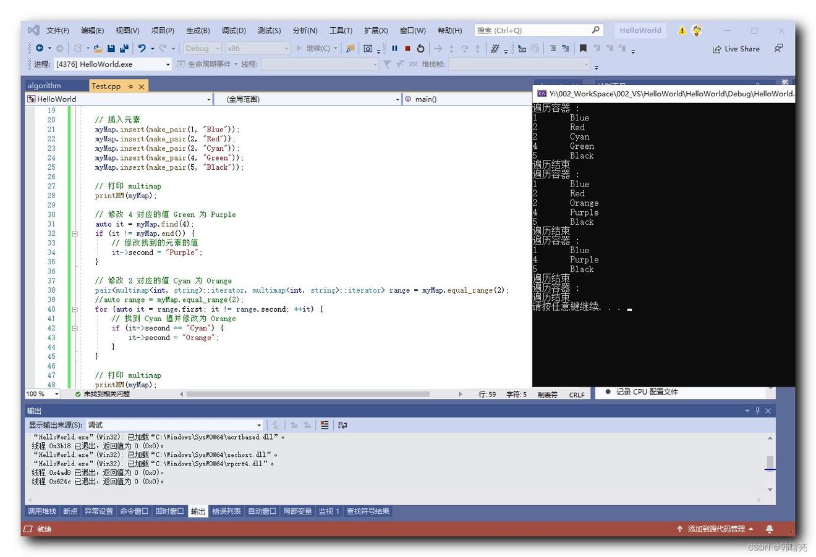Collapse the if block at line 32

[x=74, y=233]
